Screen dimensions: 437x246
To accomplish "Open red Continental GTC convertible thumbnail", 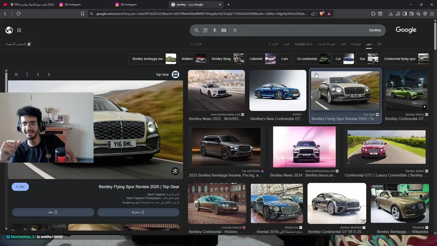I will coord(386,147).
